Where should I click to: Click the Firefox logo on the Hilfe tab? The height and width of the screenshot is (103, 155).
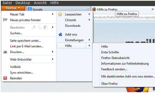[94, 9]
